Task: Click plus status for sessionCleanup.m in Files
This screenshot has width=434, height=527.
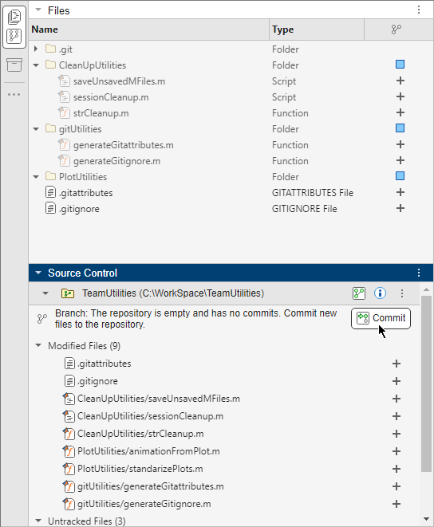Action: (400, 96)
